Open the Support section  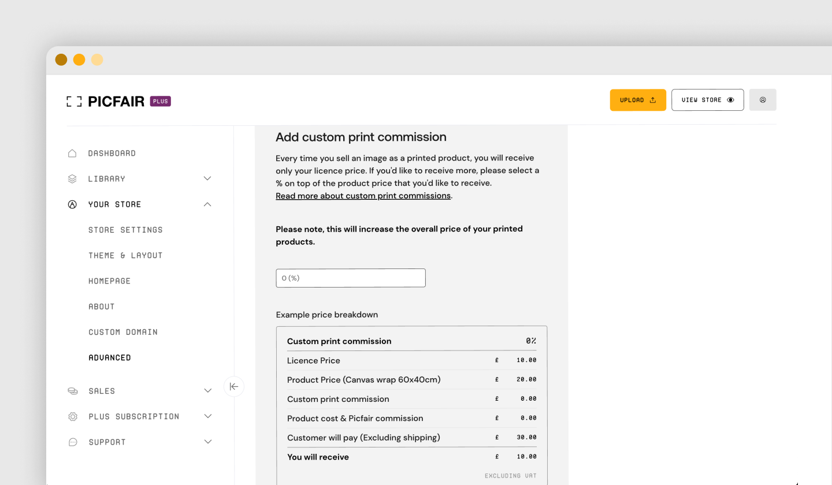click(107, 442)
